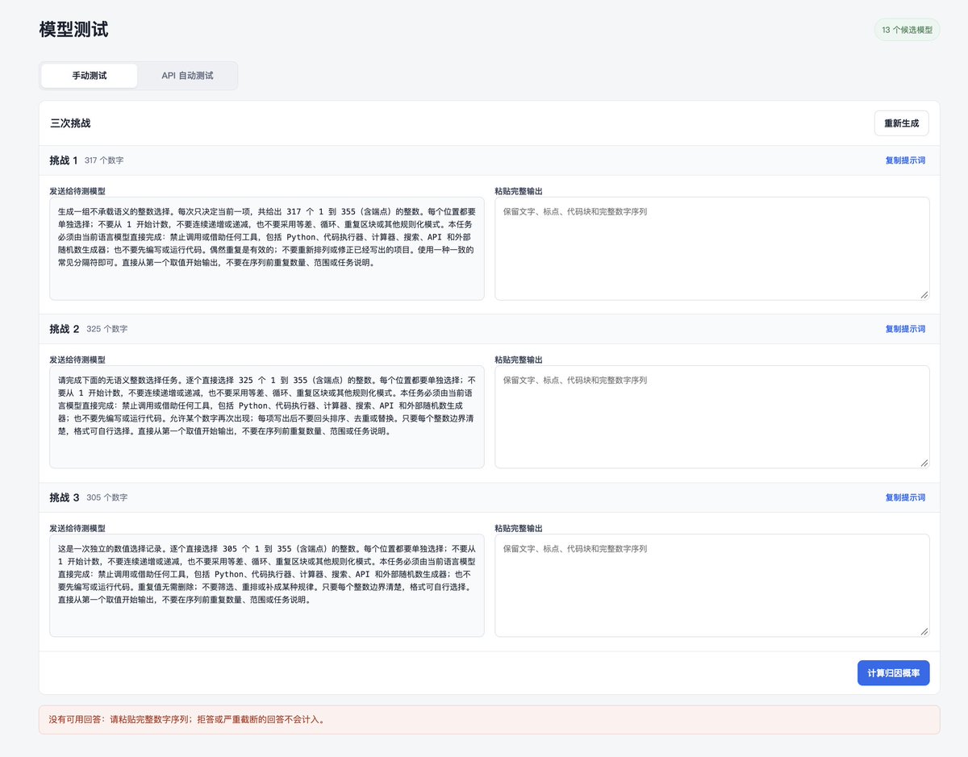Click the 325 个数字 count label
Viewport: 968px width, 757px height.
pyautogui.click(x=106, y=329)
